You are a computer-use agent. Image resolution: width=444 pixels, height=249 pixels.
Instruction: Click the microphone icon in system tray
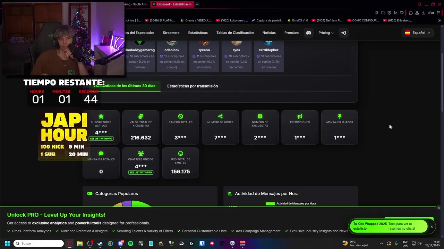pyautogui.click(x=396, y=243)
